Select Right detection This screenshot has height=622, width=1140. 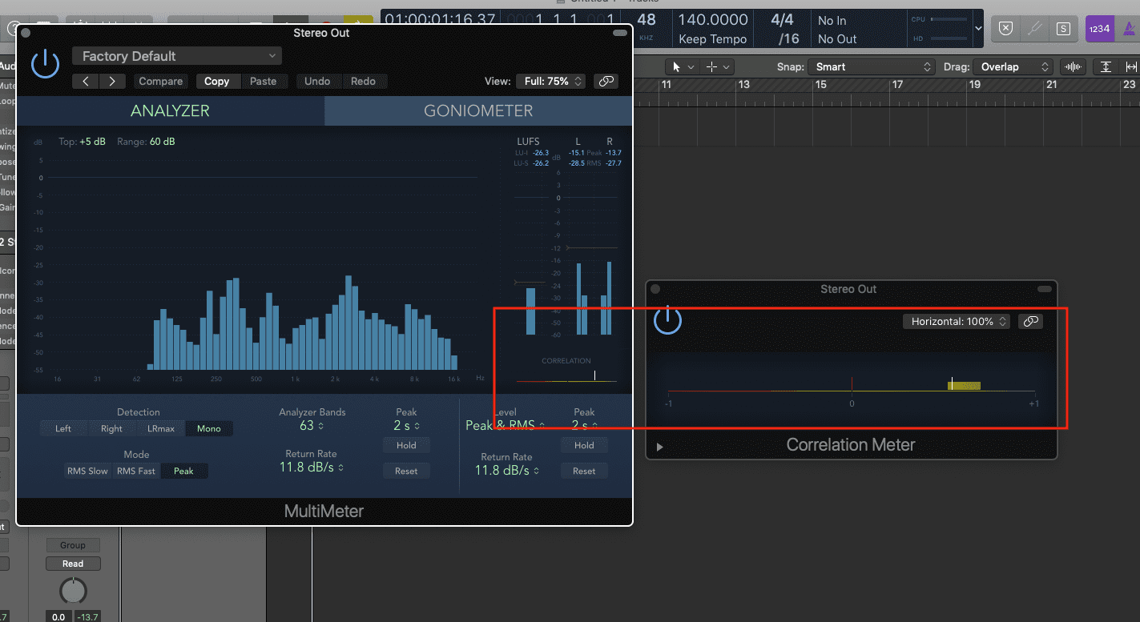[111, 428]
